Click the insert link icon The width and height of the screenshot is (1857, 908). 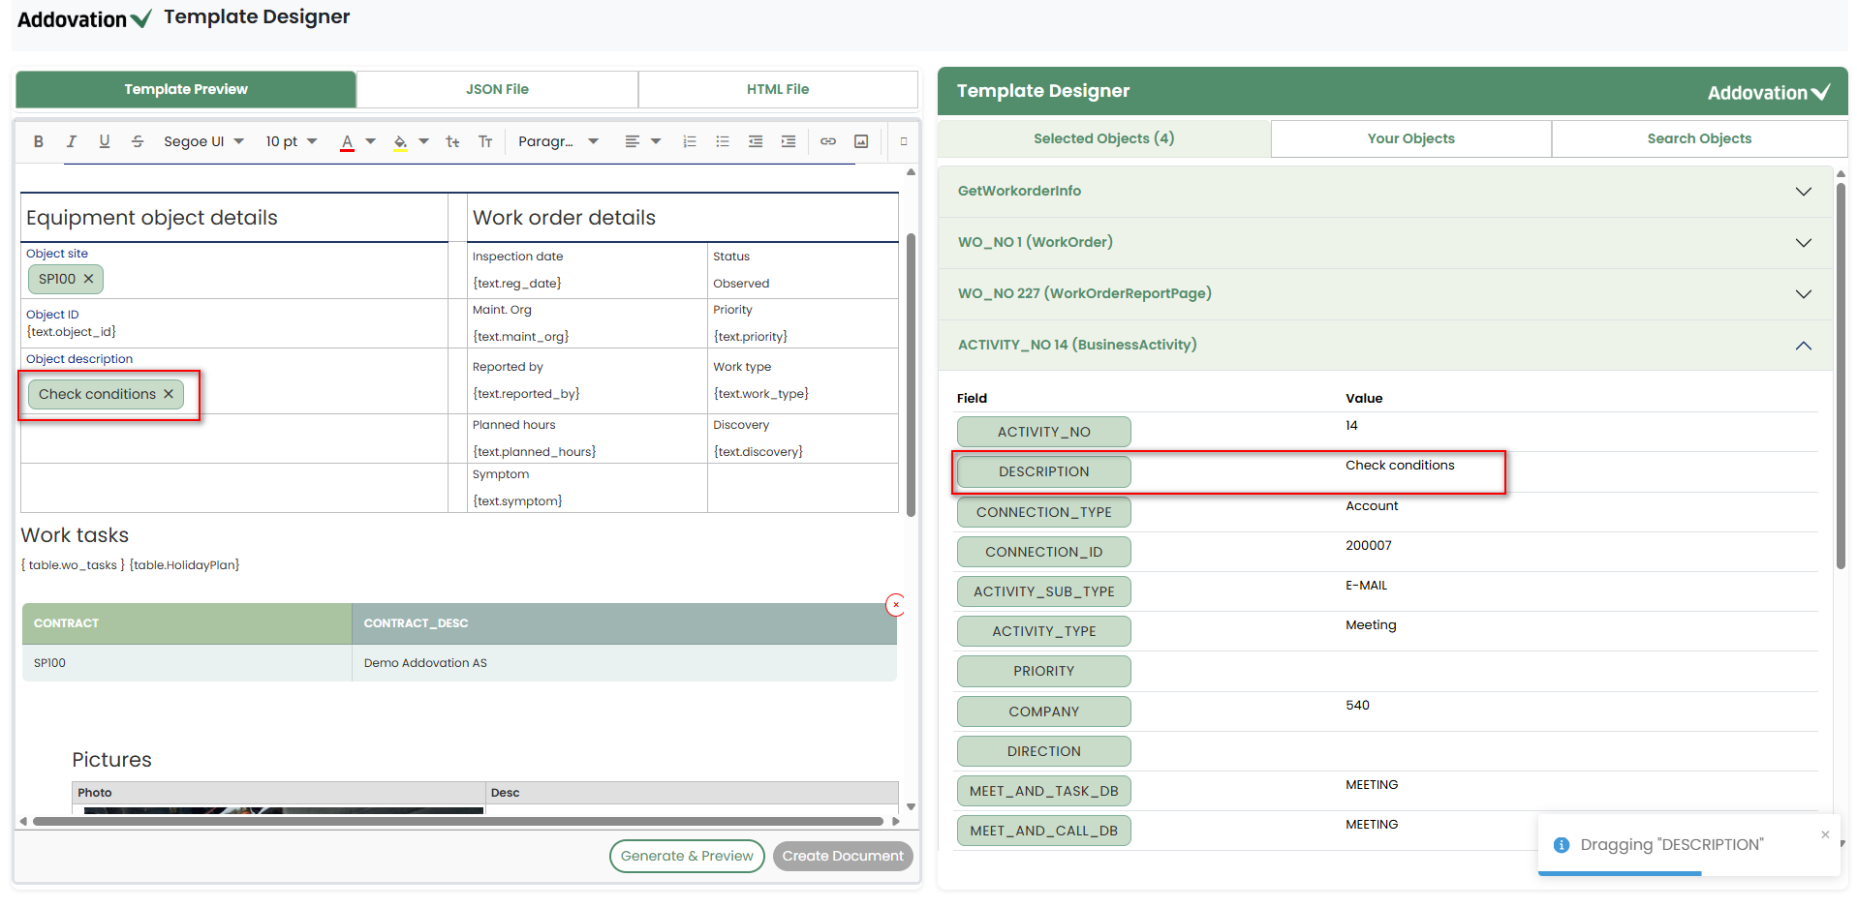828,141
